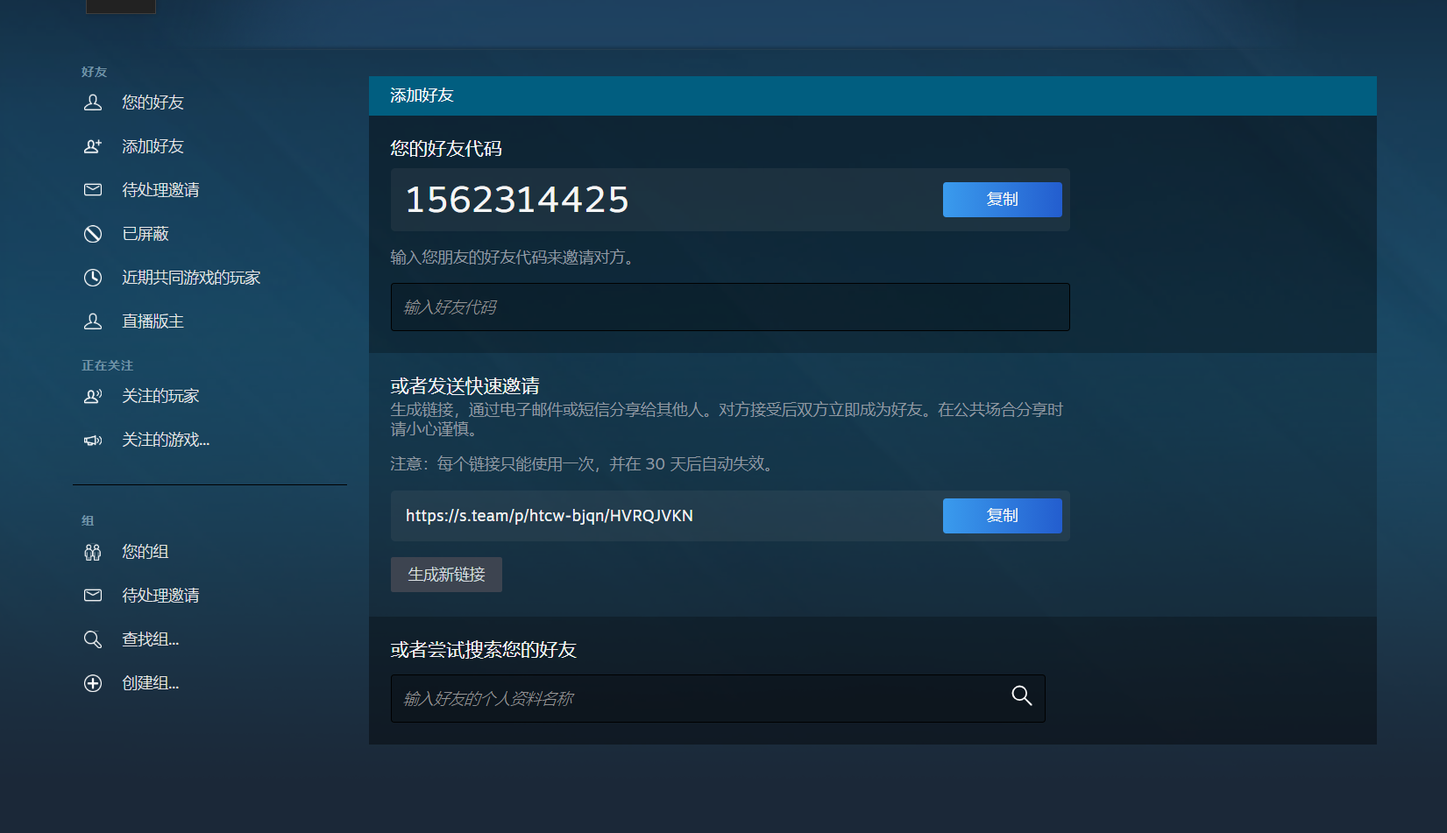Click the 添加好友 panel header

873,95
